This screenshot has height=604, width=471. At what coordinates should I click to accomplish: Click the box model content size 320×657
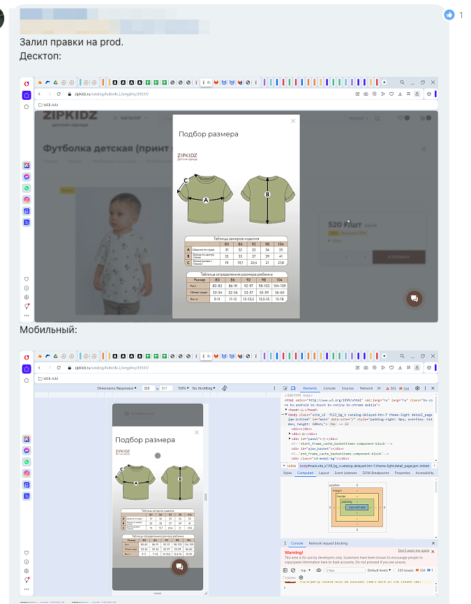point(357,508)
